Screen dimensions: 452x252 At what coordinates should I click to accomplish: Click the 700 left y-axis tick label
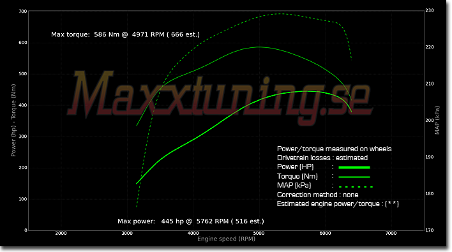[23, 11]
